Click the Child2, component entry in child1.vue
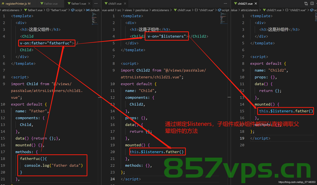317x185 pixels. (137, 104)
